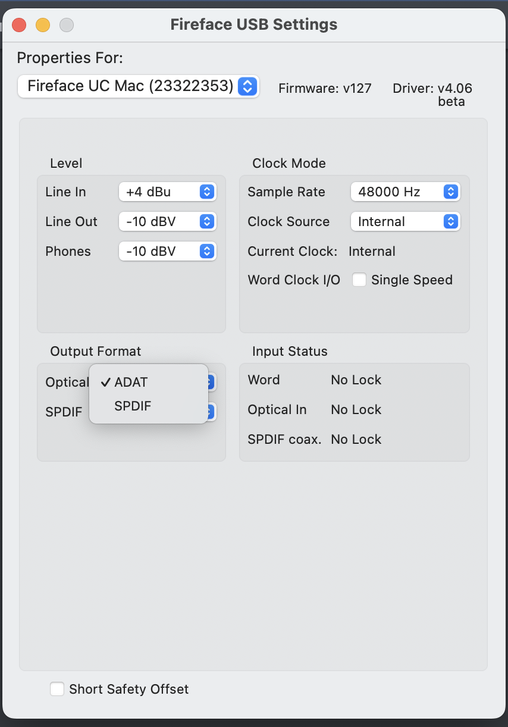Click the red close window button
Screen dimensions: 508x727
[19, 25]
